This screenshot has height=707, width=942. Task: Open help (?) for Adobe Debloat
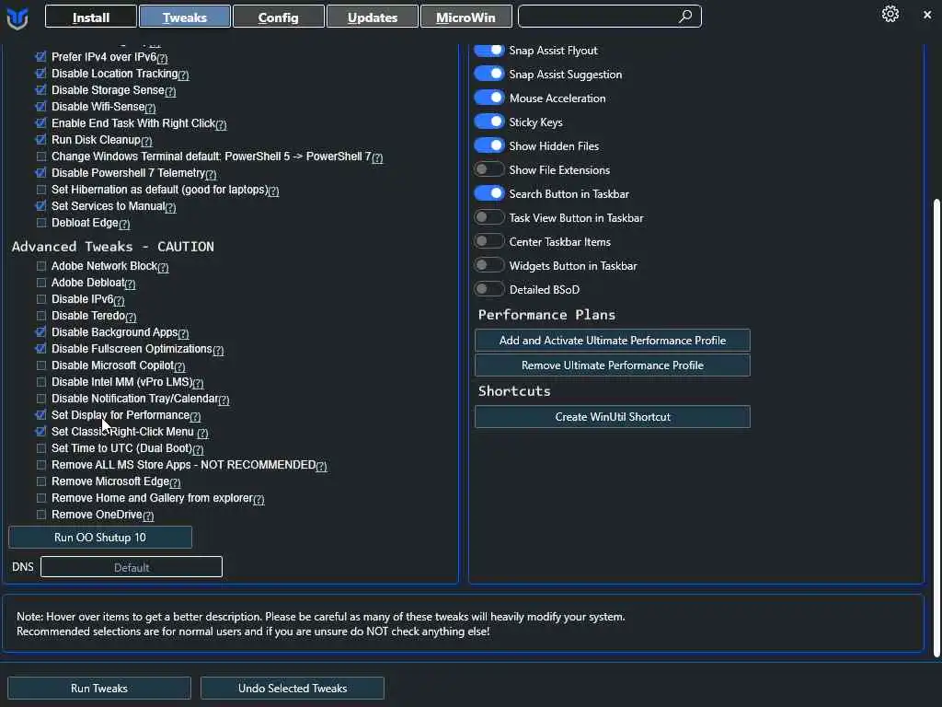coord(130,284)
